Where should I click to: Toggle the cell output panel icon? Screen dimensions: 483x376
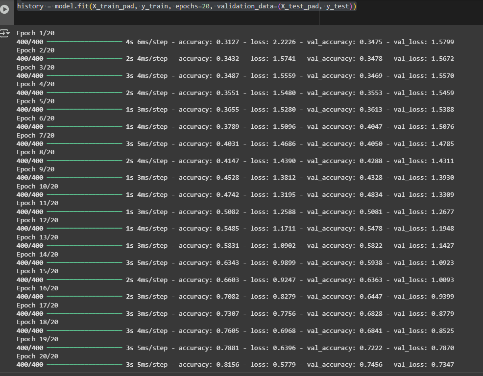pyautogui.click(x=4, y=33)
